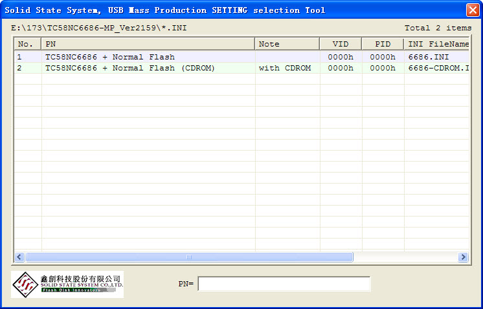Click the 'with CDROM' note cell
483x309 pixels.
tap(285, 68)
